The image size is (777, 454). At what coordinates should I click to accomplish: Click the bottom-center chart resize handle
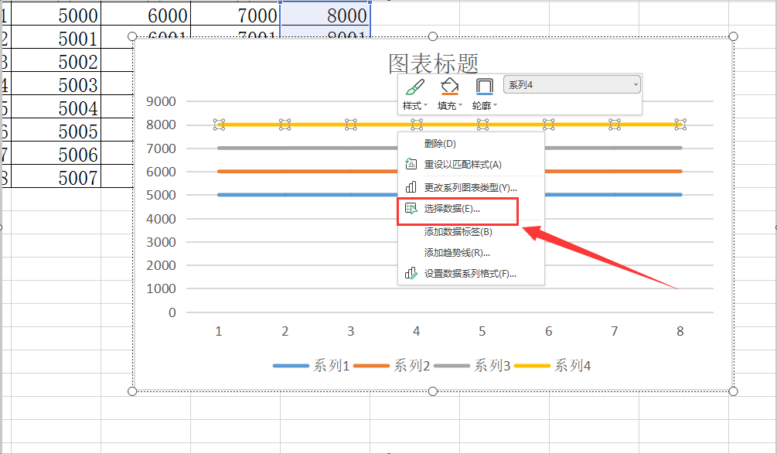tap(433, 391)
